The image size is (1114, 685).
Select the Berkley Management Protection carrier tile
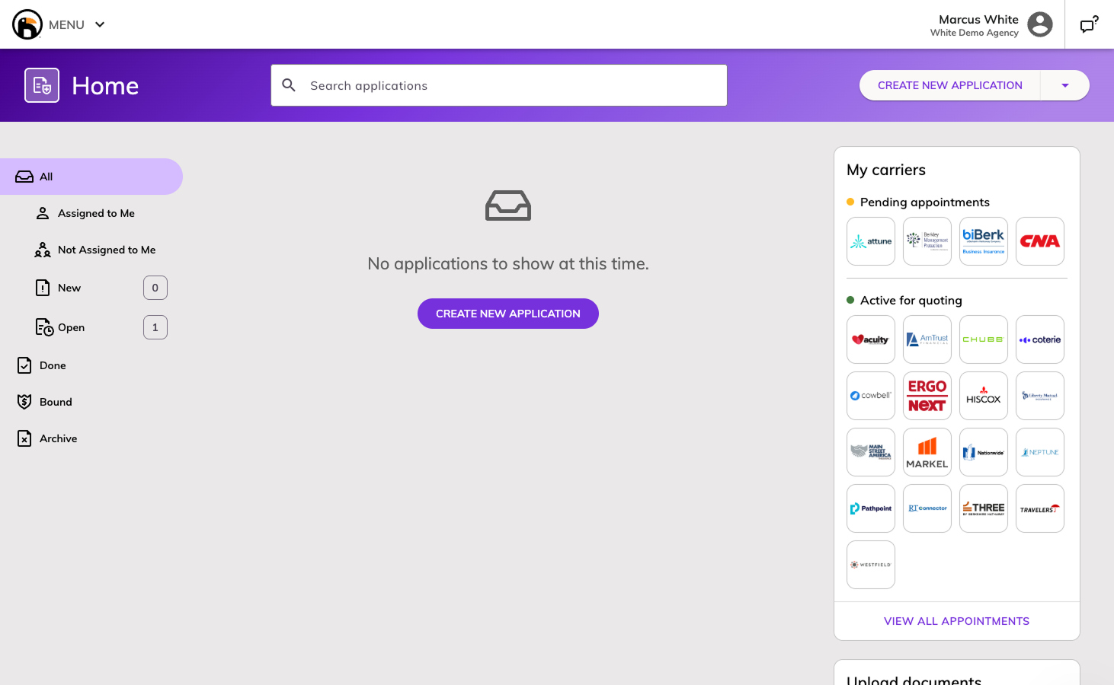coord(927,241)
